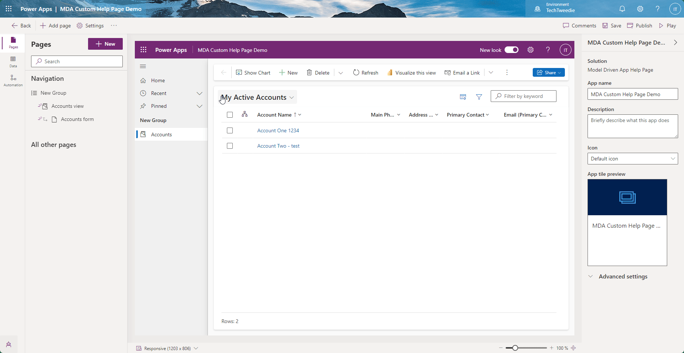684x353 pixels.
Task: Click the Publish button
Action: tap(639, 26)
